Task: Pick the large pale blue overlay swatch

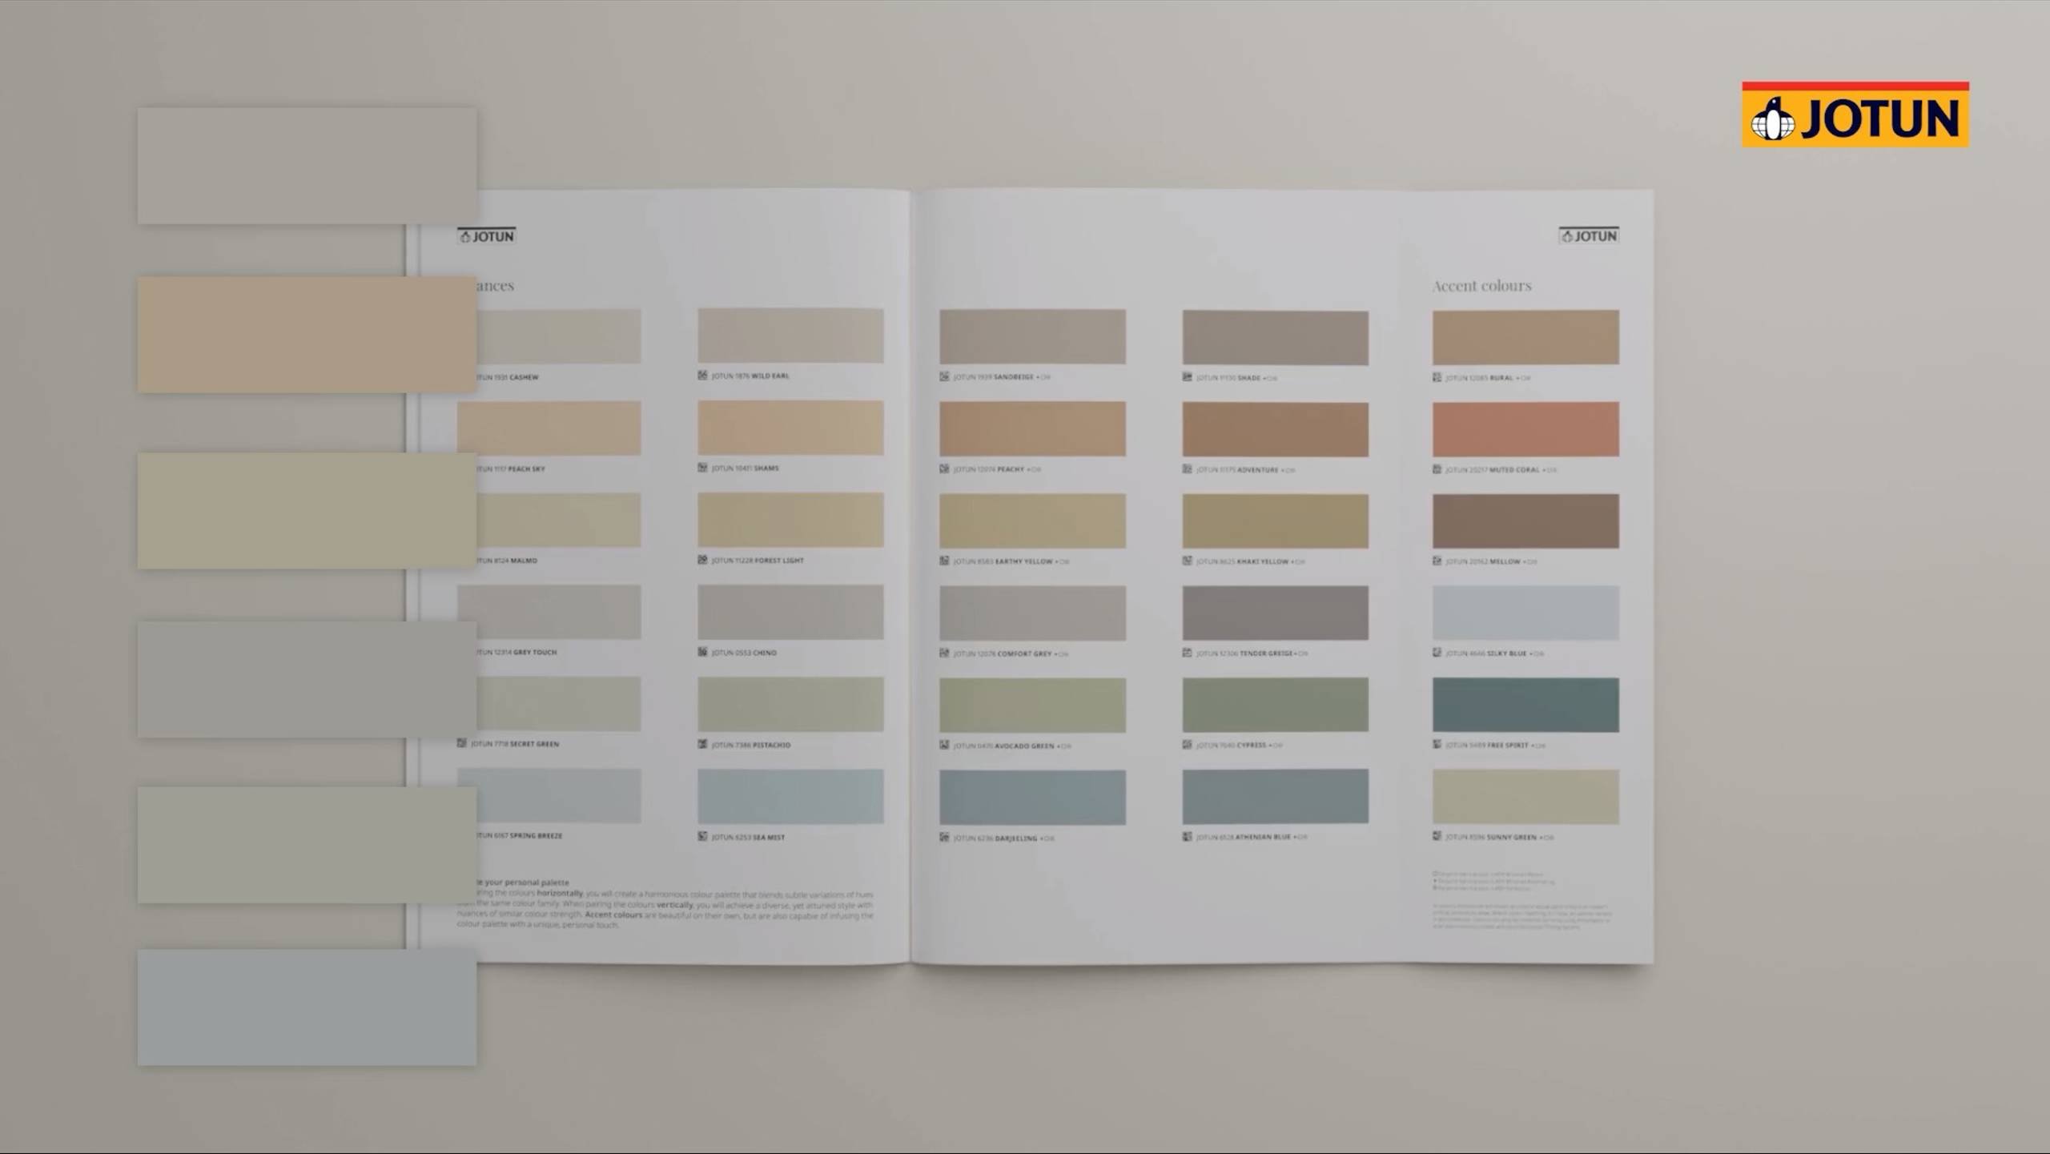Action: pyautogui.click(x=307, y=1007)
